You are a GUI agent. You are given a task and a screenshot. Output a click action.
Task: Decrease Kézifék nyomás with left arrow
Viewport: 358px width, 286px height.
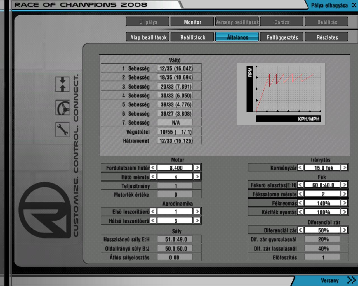pyautogui.click(x=300, y=212)
